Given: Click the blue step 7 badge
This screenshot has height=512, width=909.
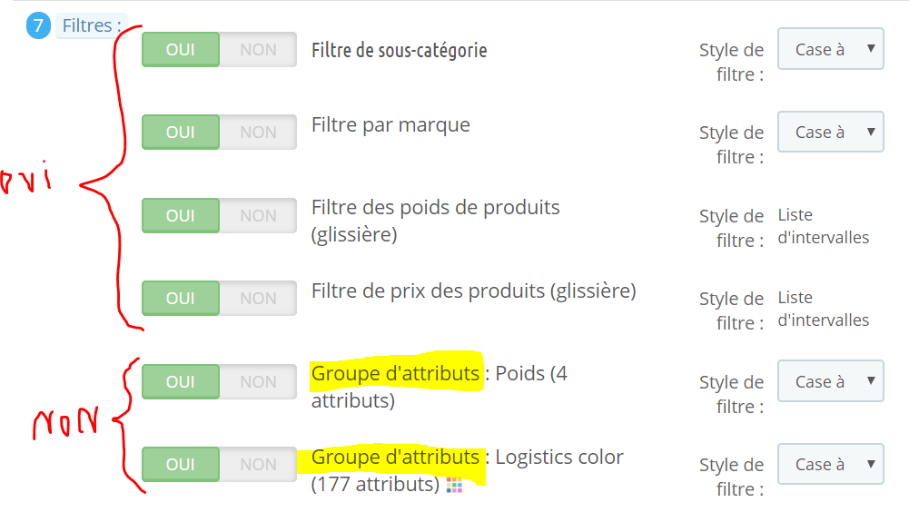Looking at the screenshot, I should (x=38, y=25).
